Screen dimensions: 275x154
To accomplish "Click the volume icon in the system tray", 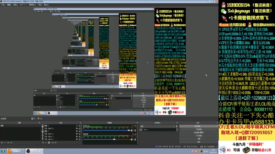I will point(207,151).
